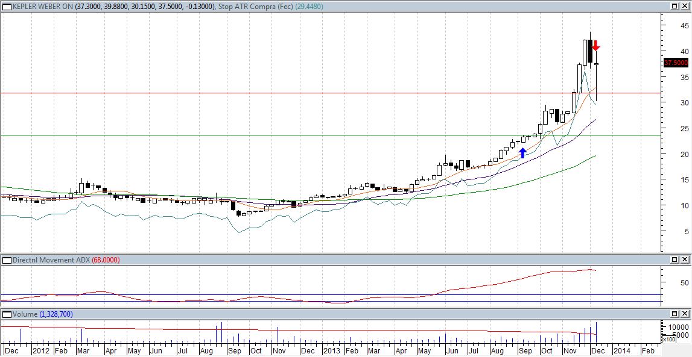Click the blue buy arrow signal
The width and height of the screenshot is (692, 357).
tap(522, 152)
